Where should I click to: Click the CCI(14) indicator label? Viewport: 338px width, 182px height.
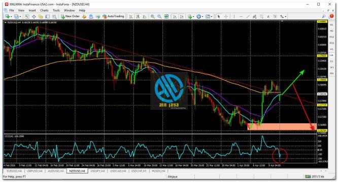click(x=14, y=136)
